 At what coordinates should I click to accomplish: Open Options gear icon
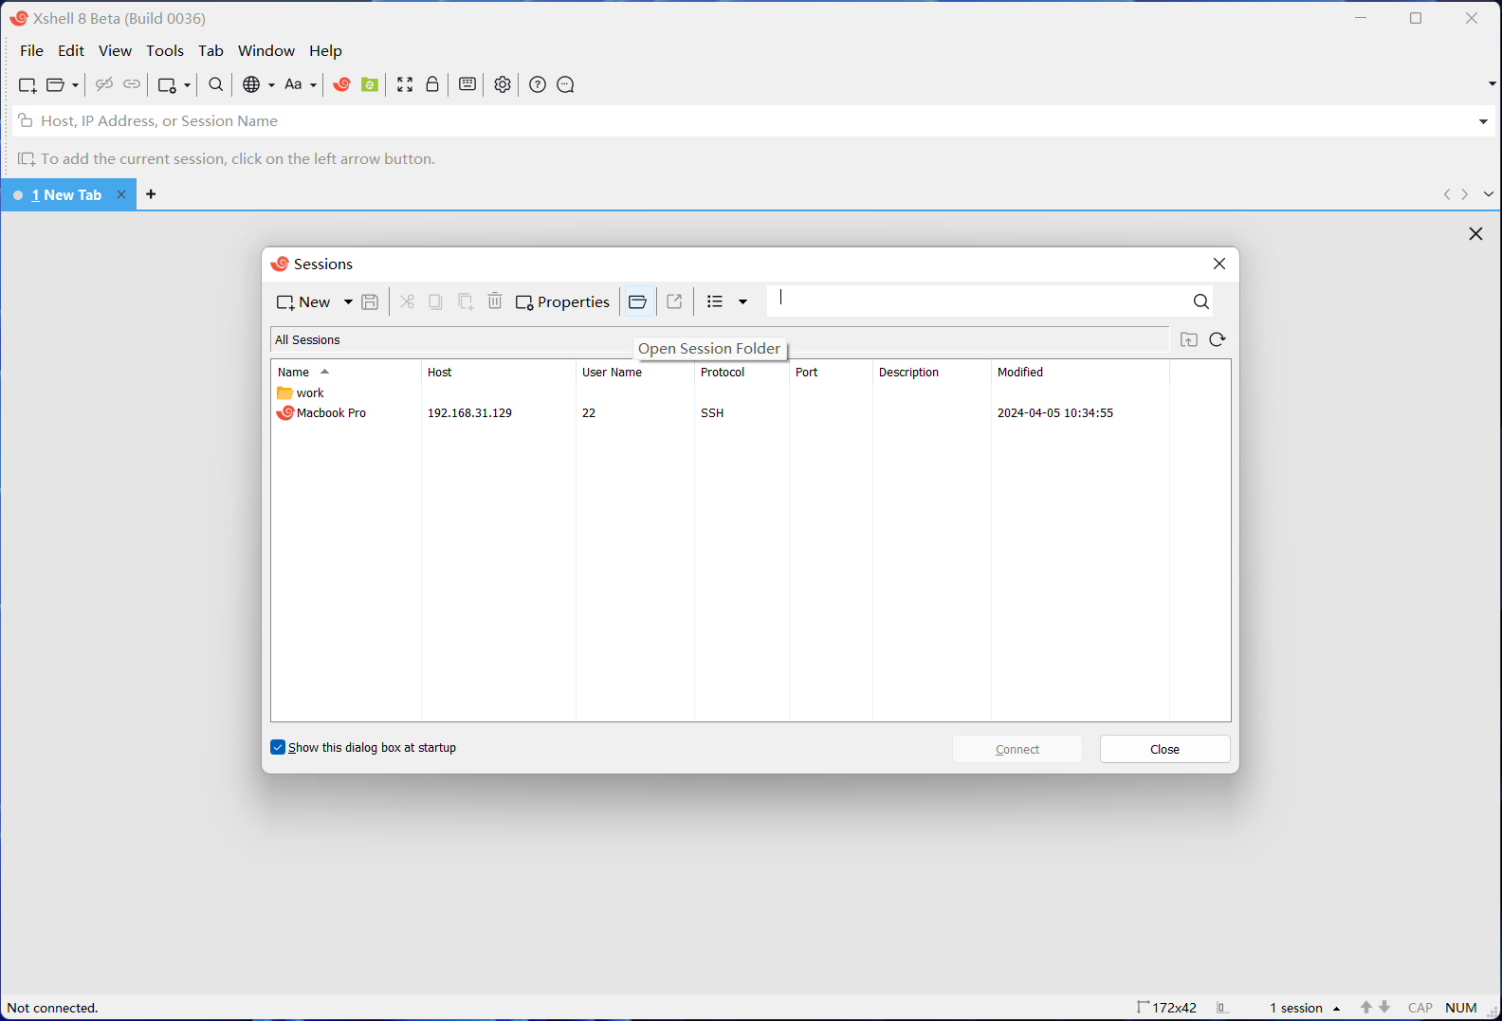[x=503, y=84]
